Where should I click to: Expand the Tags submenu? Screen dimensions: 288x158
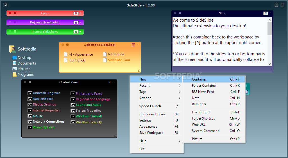coord(156,92)
